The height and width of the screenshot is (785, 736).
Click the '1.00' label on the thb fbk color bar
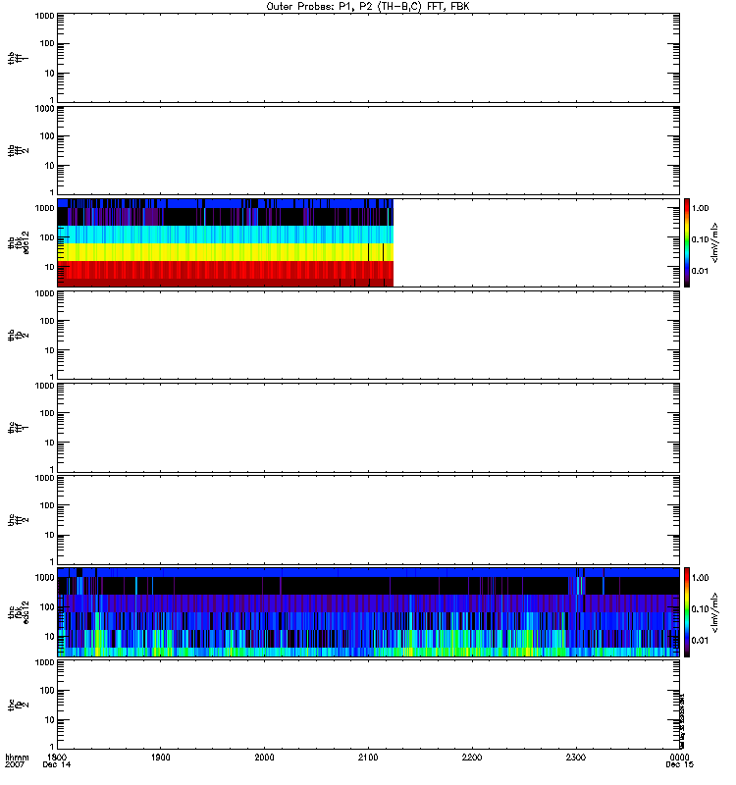pyautogui.click(x=700, y=208)
